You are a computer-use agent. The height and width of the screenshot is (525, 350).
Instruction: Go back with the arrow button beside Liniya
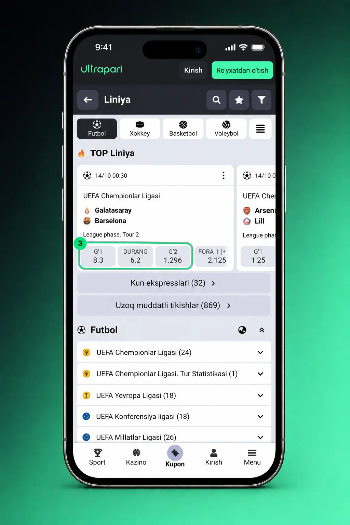pyautogui.click(x=88, y=100)
